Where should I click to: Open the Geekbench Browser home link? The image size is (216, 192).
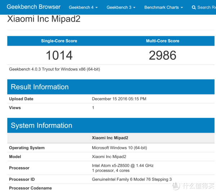click(x=33, y=7)
